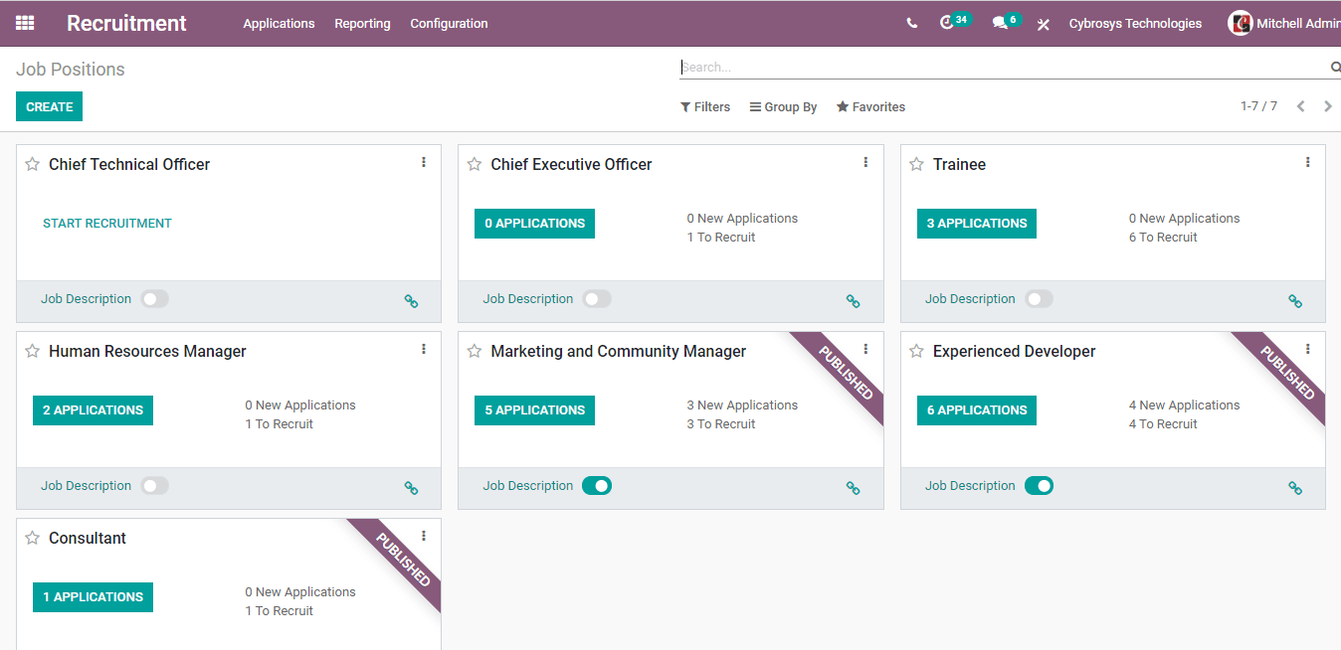Viewport: 1341px width, 650px height.
Task: Open kebab menu on Experienced Developer card
Action: tap(1307, 349)
